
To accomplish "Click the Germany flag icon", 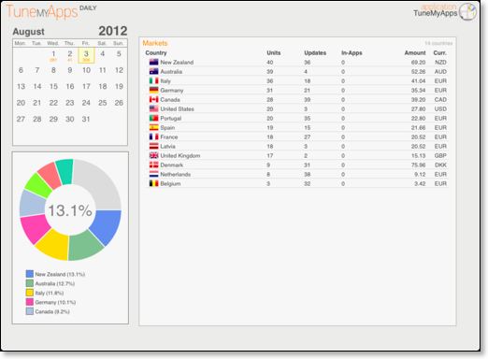I will pos(153,90).
